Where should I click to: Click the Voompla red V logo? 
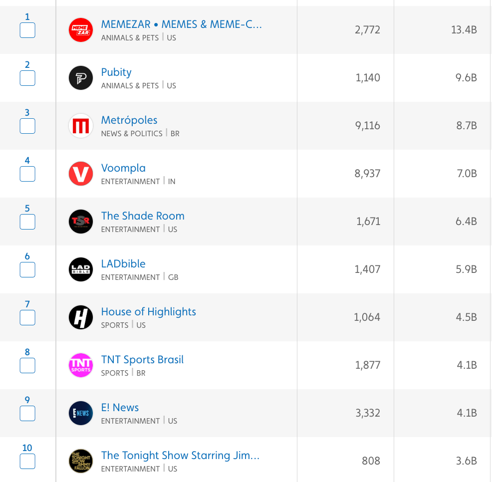click(x=81, y=174)
